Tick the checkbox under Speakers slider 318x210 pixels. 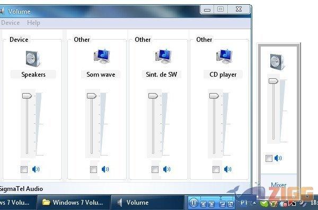(24, 169)
